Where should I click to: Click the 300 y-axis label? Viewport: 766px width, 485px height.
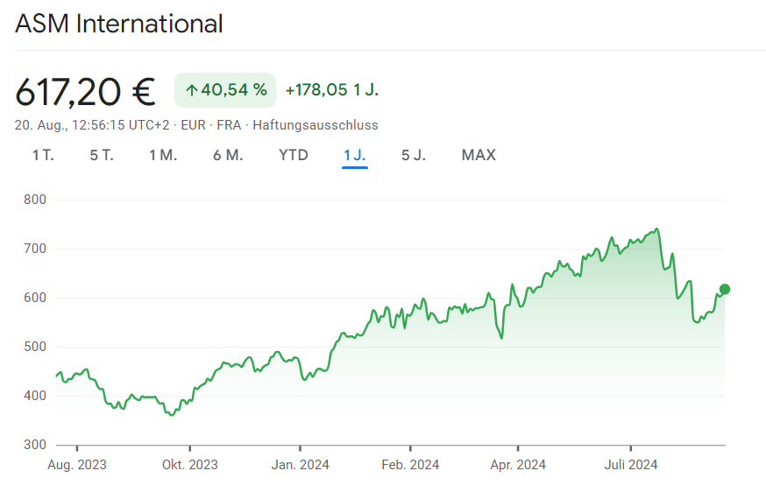point(35,445)
